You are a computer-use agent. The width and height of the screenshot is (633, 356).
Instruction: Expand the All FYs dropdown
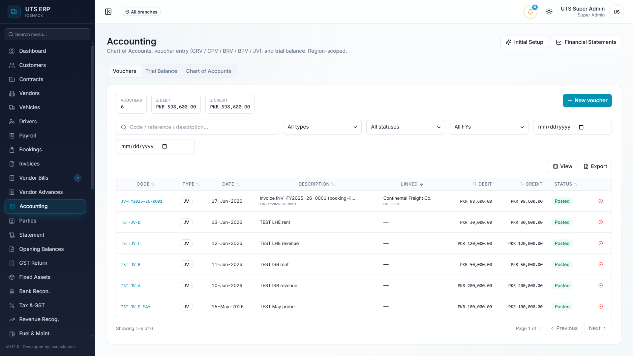pos(489,127)
